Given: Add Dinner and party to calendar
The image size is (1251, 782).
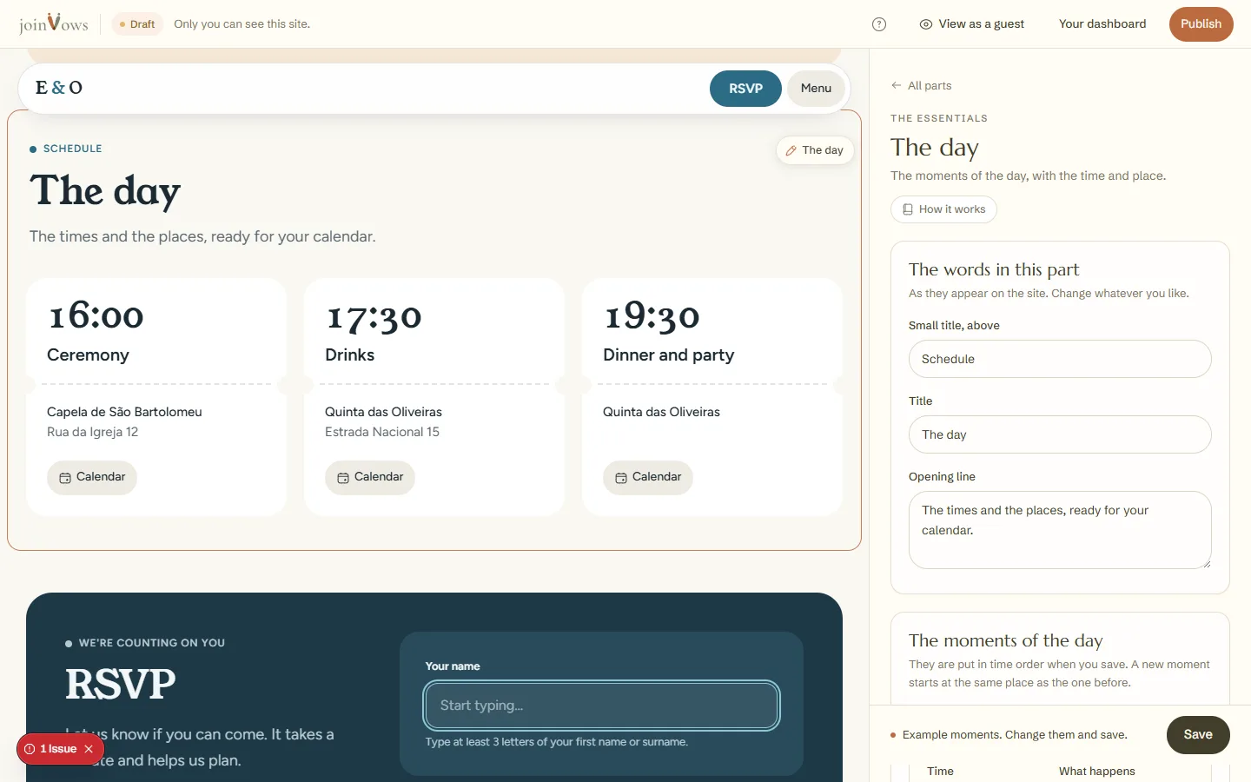Looking at the screenshot, I should click(x=648, y=477).
